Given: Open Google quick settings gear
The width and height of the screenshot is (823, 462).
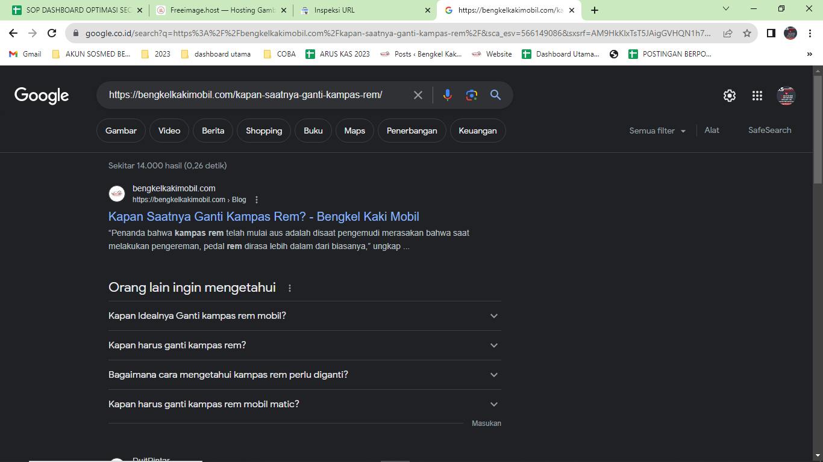Looking at the screenshot, I should coord(730,96).
